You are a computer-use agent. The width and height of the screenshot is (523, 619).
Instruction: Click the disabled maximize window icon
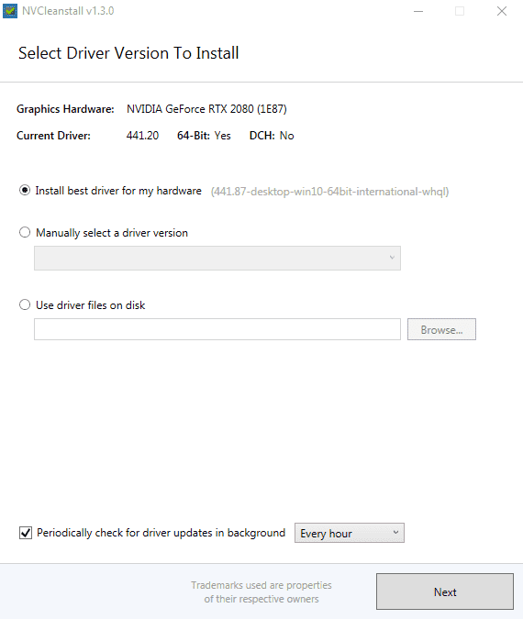pyautogui.click(x=460, y=11)
